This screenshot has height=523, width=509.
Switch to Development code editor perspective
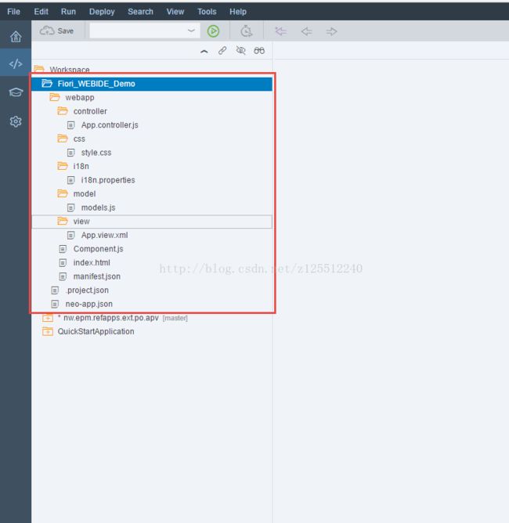pos(16,63)
